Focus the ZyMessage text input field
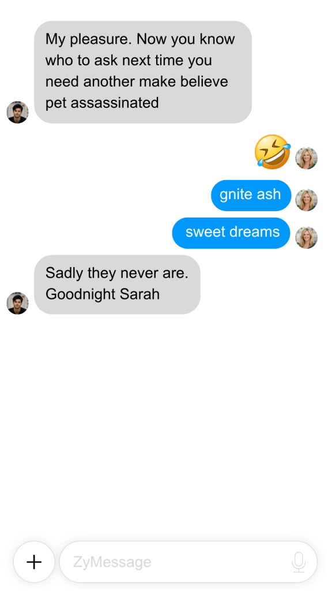 click(x=188, y=562)
